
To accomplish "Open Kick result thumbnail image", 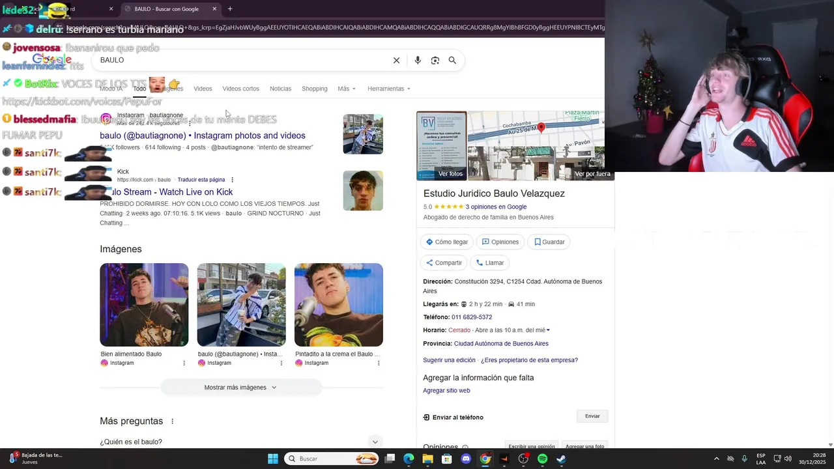I will (363, 191).
